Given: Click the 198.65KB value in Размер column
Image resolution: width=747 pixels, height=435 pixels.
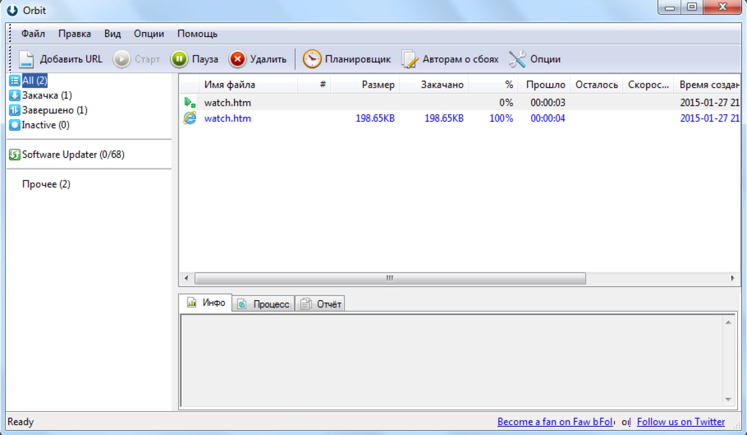Looking at the screenshot, I should (x=375, y=118).
